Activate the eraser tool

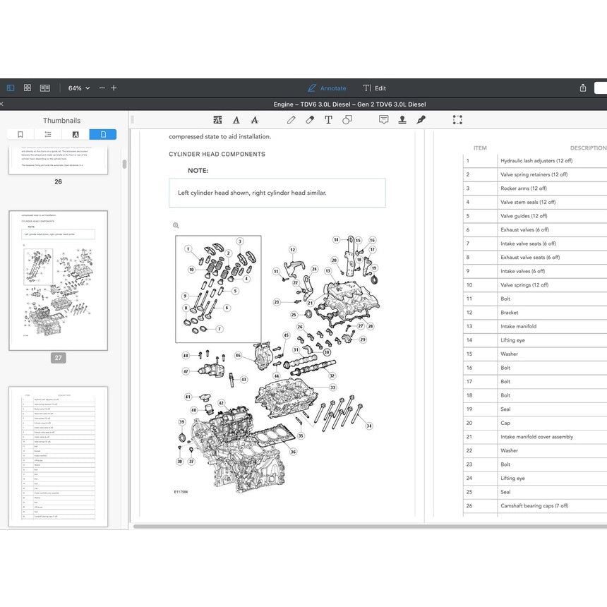point(310,120)
